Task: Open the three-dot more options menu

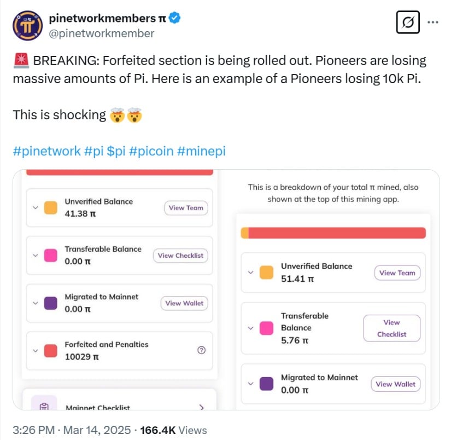Action: click(x=432, y=23)
